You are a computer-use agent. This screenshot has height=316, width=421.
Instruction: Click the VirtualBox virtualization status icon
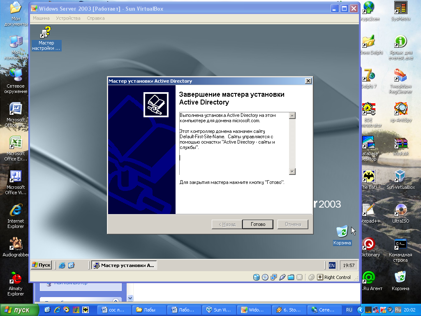[299, 277]
